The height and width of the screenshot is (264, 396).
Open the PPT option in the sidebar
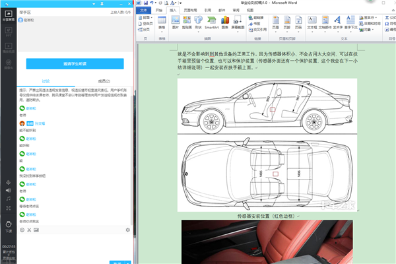pyautogui.click(x=9, y=32)
